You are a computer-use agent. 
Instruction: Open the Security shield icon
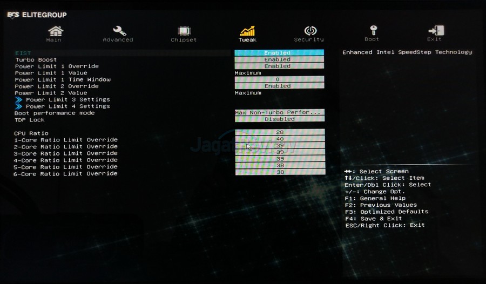[309, 30]
